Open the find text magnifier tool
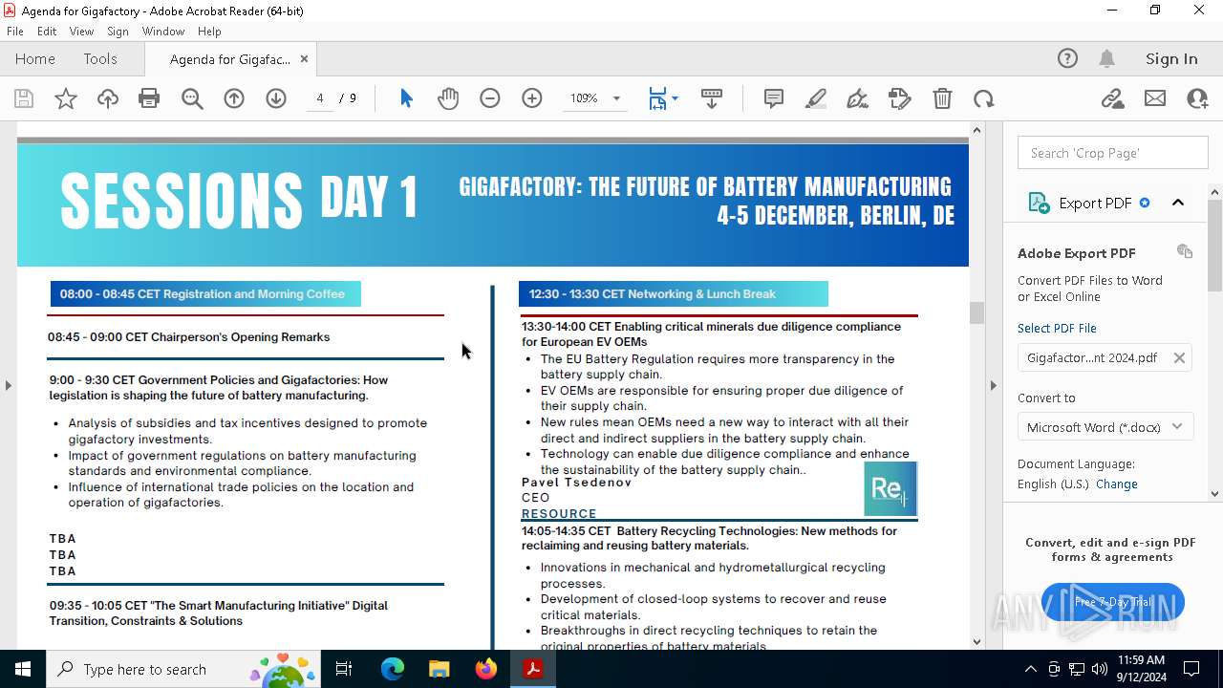 tap(192, 98)
